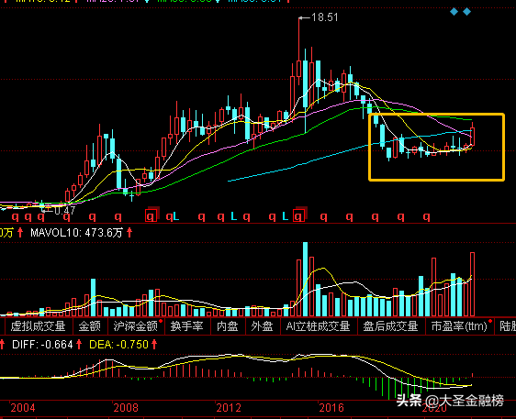Open the 金额 indicator tab
The height and width of the screenshot is (419, 516).
[x=89, y=326]
